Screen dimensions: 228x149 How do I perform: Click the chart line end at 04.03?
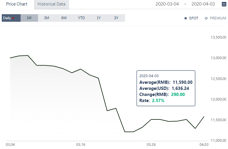click(x=204, y=117)
